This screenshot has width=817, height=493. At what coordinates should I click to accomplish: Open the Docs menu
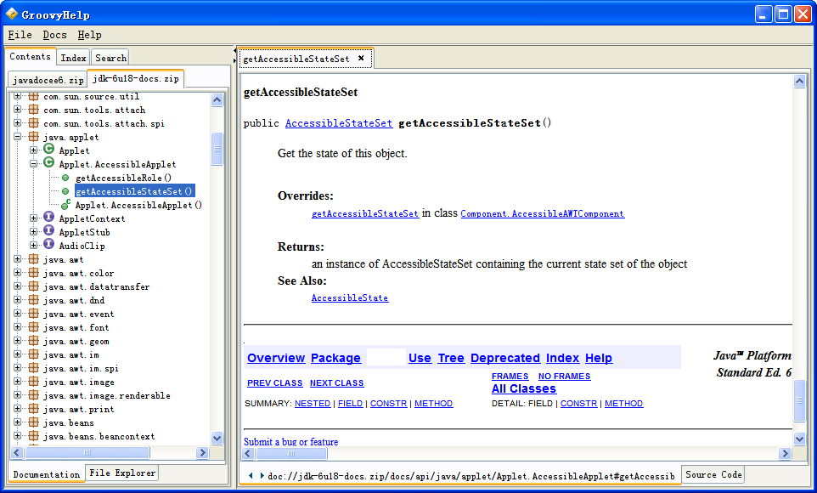[54, 35]
